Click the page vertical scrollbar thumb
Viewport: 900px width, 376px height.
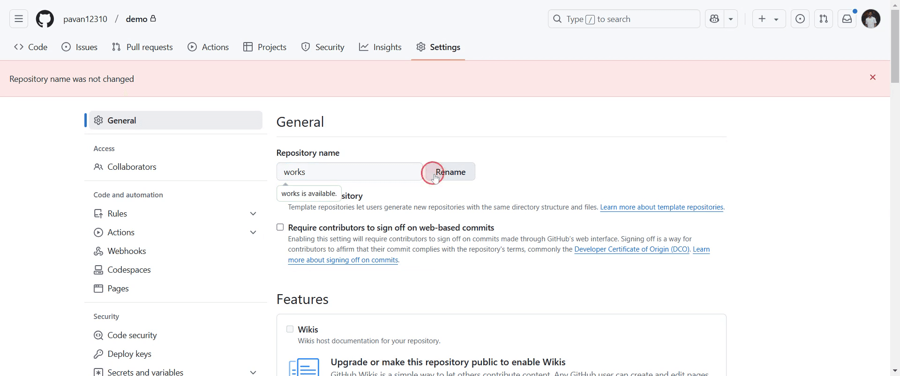pos(895,45)
